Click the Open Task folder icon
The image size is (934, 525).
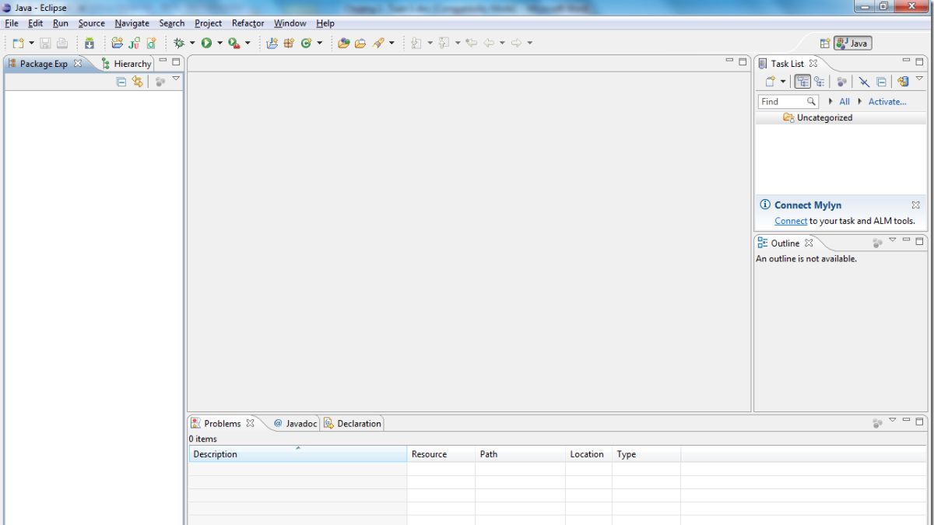point(360,44)
